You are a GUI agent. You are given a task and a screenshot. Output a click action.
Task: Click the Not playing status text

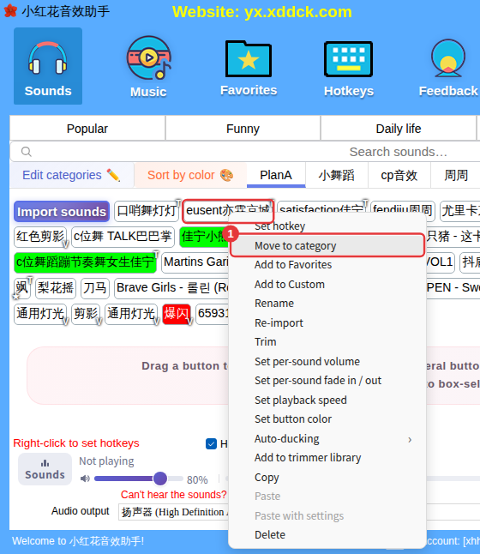pyautogui.click(x=106, y=461)
